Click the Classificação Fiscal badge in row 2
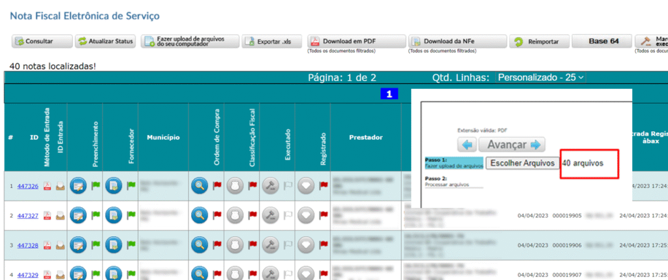 point(235,215)
